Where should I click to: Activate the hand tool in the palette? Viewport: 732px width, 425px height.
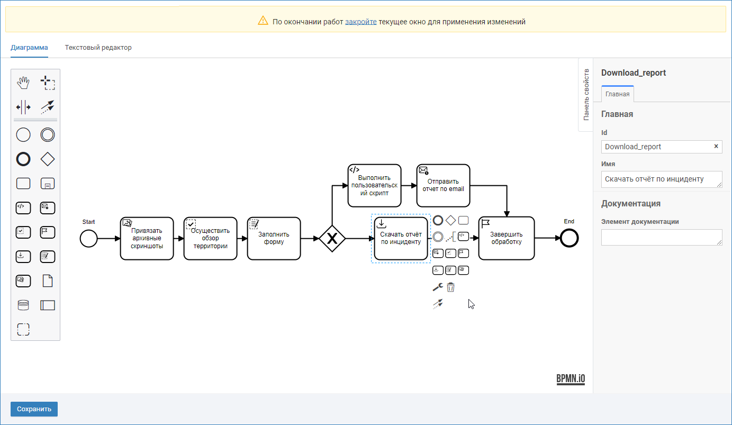click(x=23, y=83)
